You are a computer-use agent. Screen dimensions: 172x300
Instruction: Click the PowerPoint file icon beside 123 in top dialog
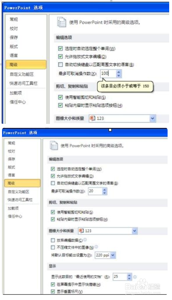coord(92,118)
